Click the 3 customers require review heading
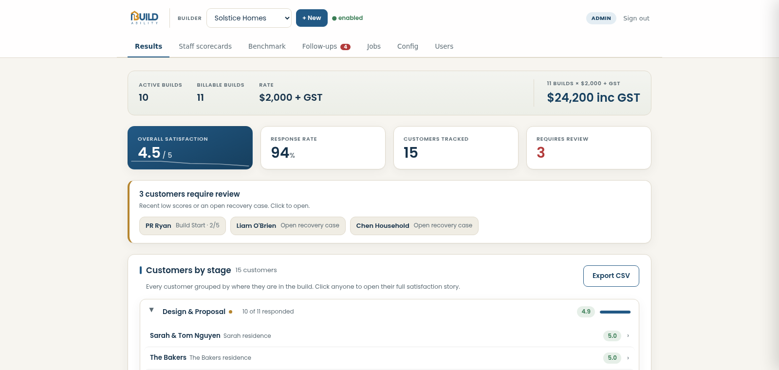This screenshot has width=779, height=370. [189, 194]
